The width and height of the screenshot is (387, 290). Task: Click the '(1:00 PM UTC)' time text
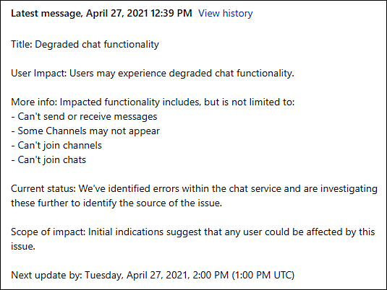[263, 276]
